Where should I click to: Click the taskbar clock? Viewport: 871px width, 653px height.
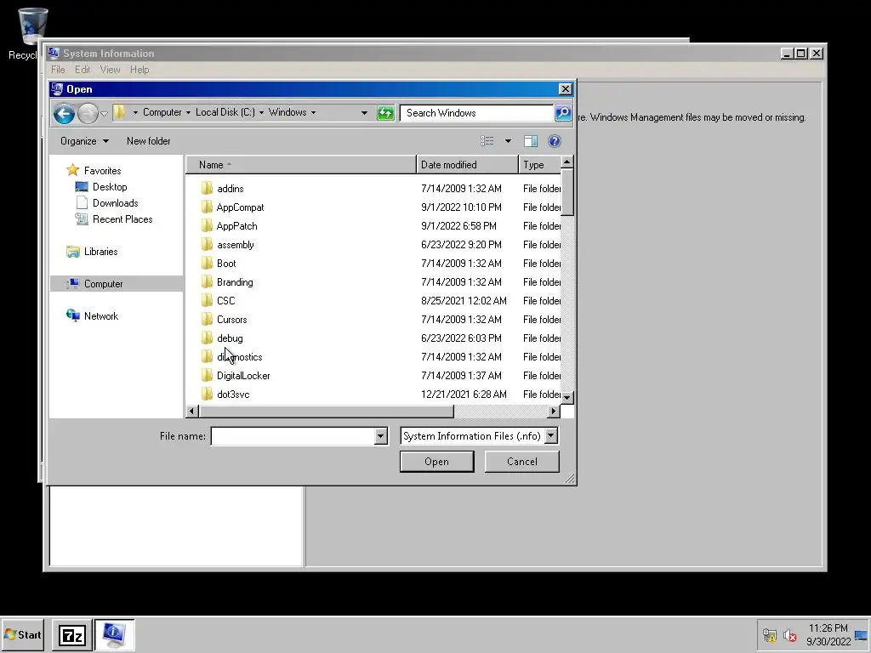click(x=828, y=634)
